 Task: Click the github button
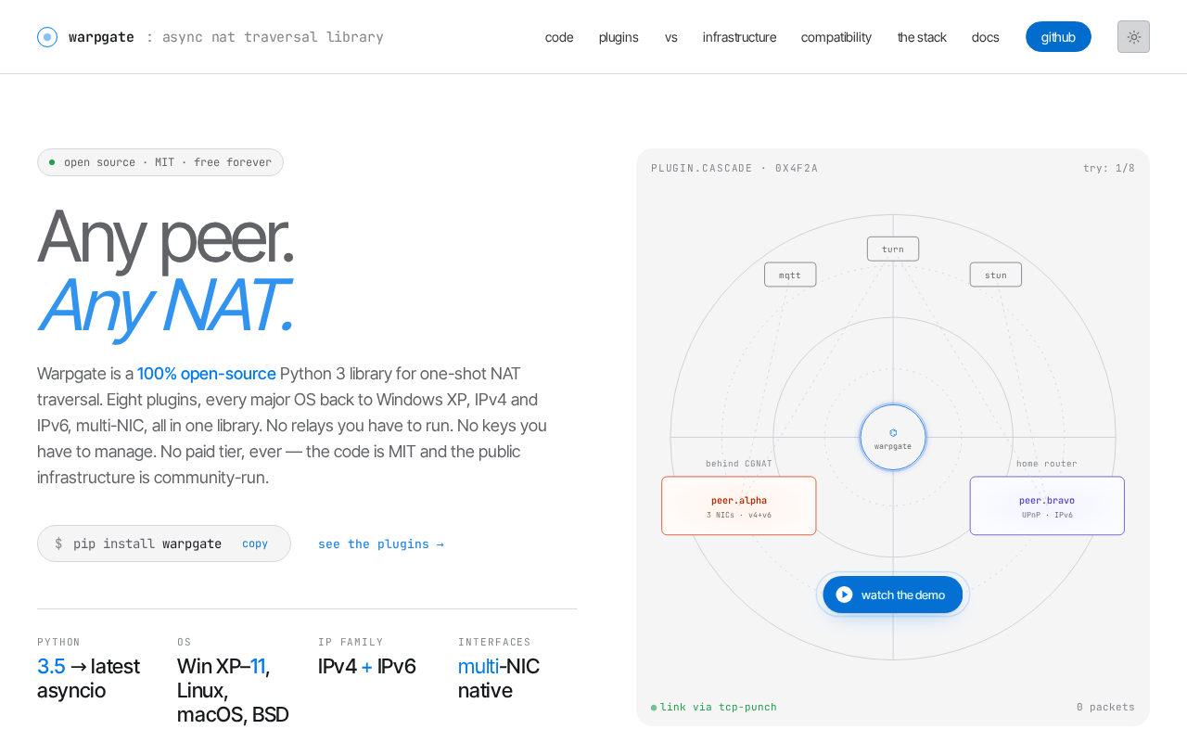(1058, 37)
